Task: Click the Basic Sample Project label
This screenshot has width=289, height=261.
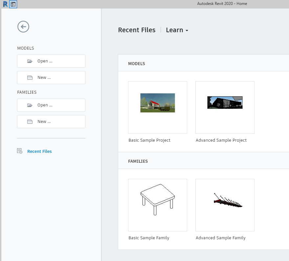Action: [x=149, y=140]
